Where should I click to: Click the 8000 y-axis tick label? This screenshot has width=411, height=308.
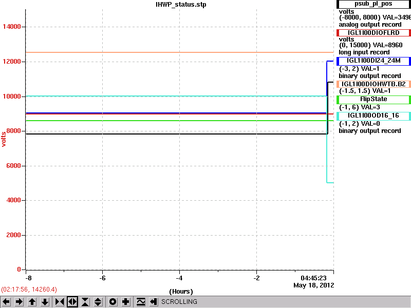pyautogui.click(x=14, y=131)
